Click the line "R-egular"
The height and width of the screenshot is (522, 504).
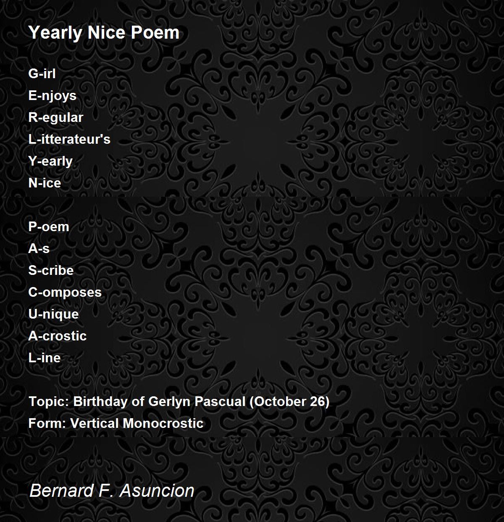[x=55, y=118]
